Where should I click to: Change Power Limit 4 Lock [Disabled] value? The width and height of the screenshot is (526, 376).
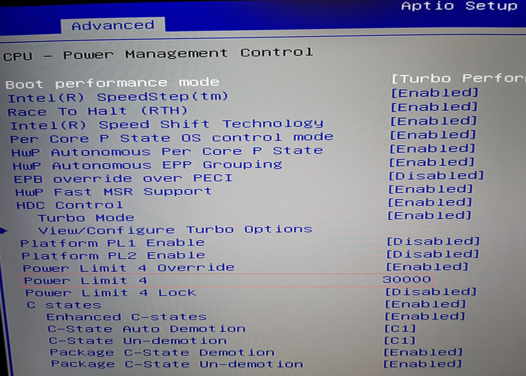click(431, 292)
